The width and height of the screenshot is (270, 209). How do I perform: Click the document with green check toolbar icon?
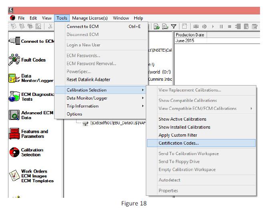[x=156, y=26]
